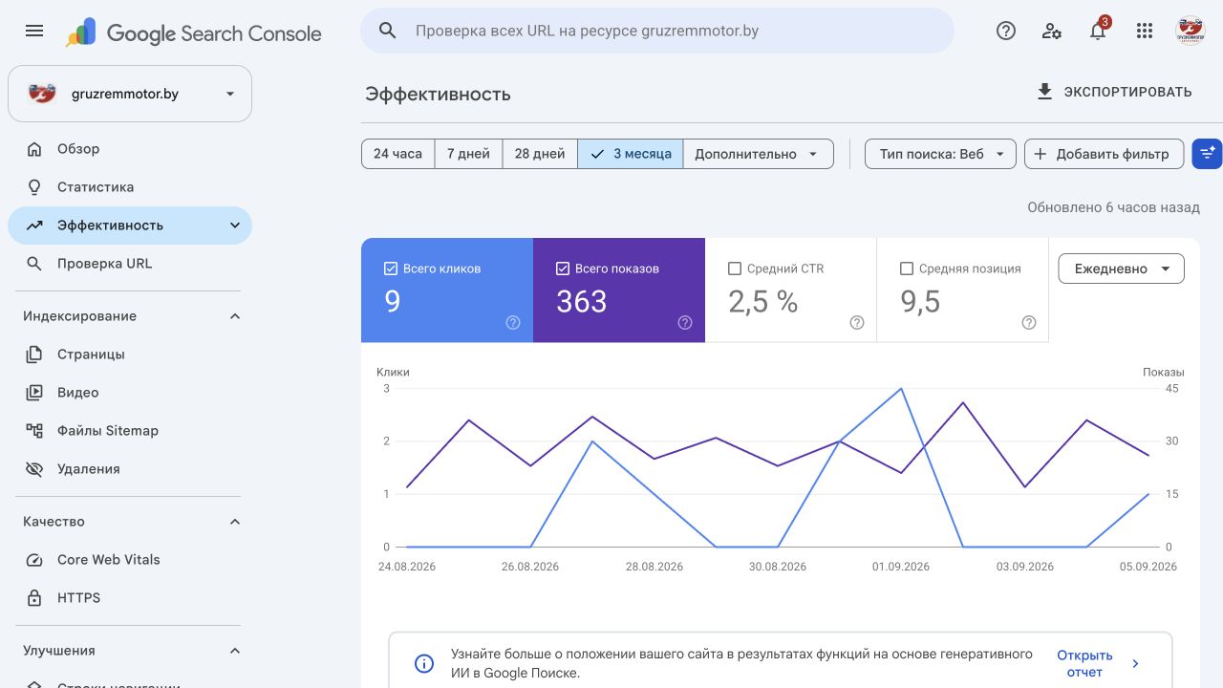The image size is (1223, 688).
Task: Open the Дополнительно date range dropdown
Action: click(x=758, y=154)
